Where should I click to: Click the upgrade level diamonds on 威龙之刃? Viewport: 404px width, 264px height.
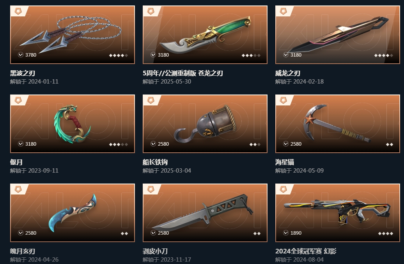click(384, 55)
